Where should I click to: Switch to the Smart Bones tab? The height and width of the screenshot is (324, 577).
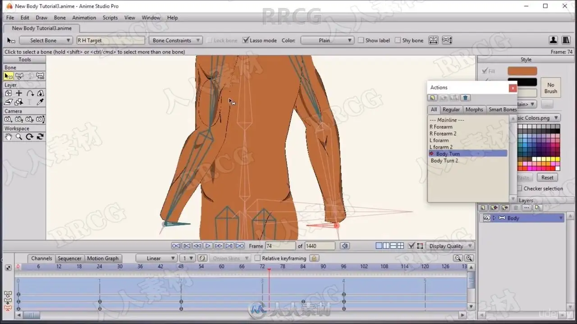pyautogui.click(x=502, y=109)
